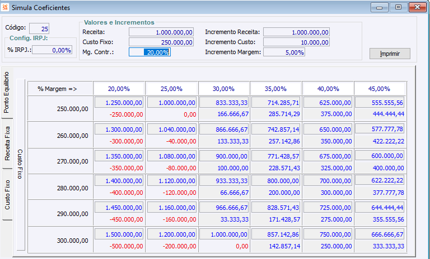The width and height of the screenshot is (430, 259).
Task: Click the 577.777,78 cell
Action: [380, 129]
